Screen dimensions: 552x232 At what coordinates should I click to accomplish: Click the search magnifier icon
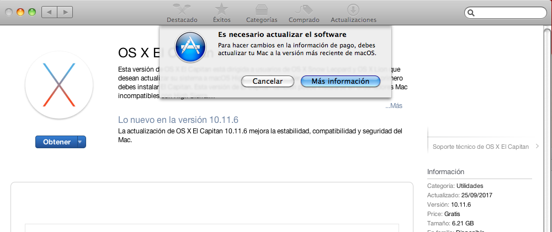[x=471, y=13]
